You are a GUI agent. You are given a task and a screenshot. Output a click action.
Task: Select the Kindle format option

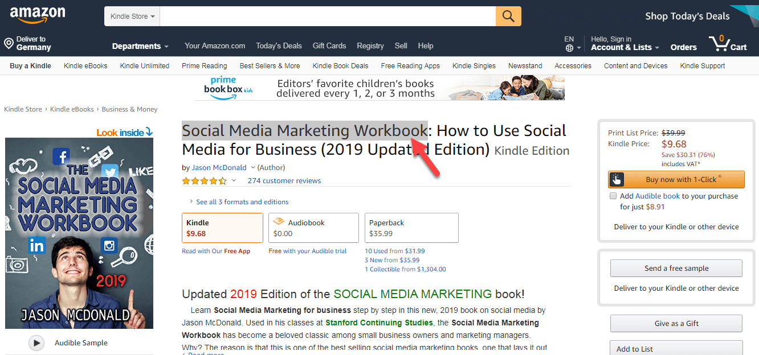click(x=222, y=228)
